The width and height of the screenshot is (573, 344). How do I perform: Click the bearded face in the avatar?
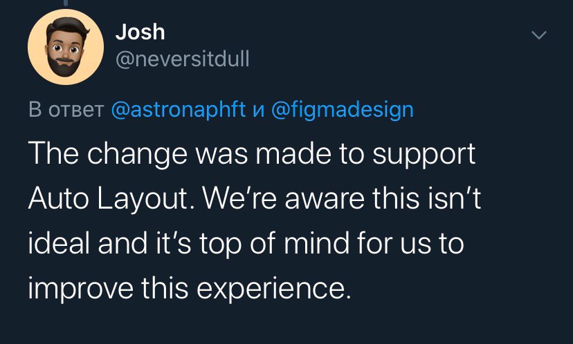pos(66,48)
